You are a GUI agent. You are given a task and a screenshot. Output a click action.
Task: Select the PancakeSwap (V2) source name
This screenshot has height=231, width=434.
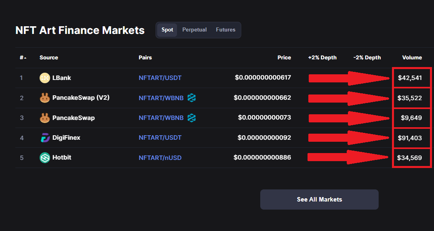coord(81,98)
